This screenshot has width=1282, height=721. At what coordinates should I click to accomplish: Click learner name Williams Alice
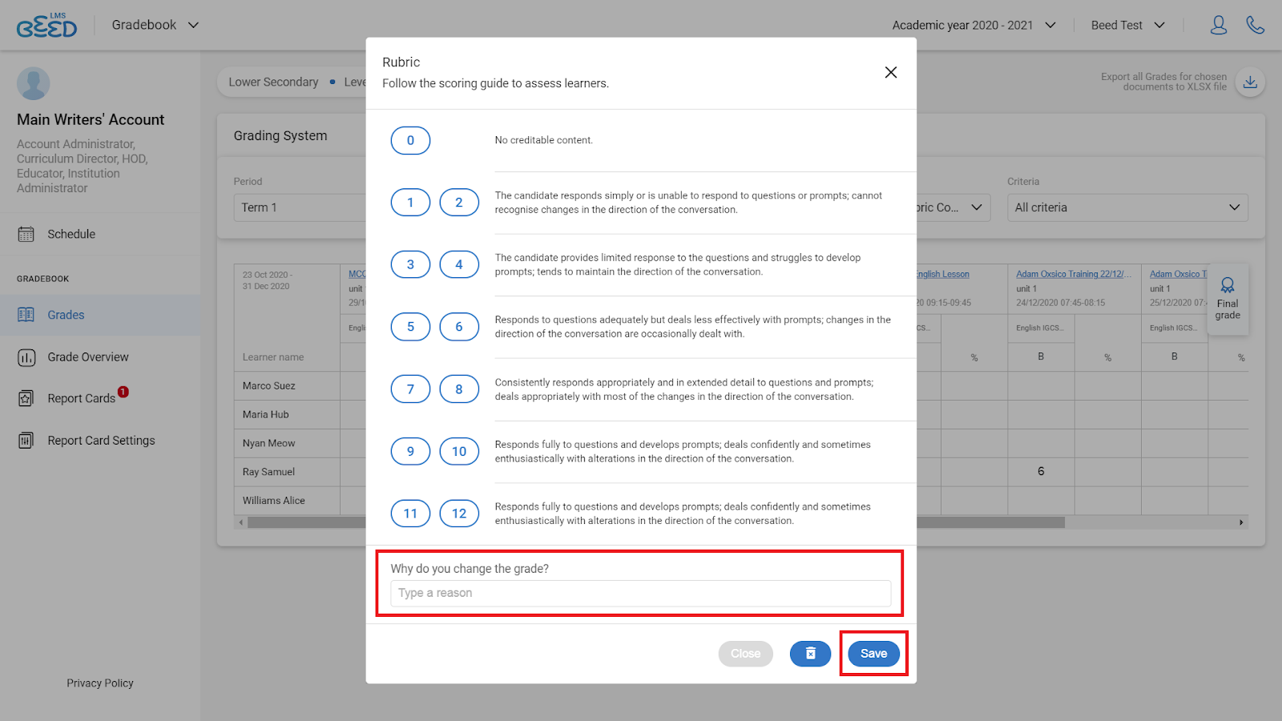coord(274,501)
